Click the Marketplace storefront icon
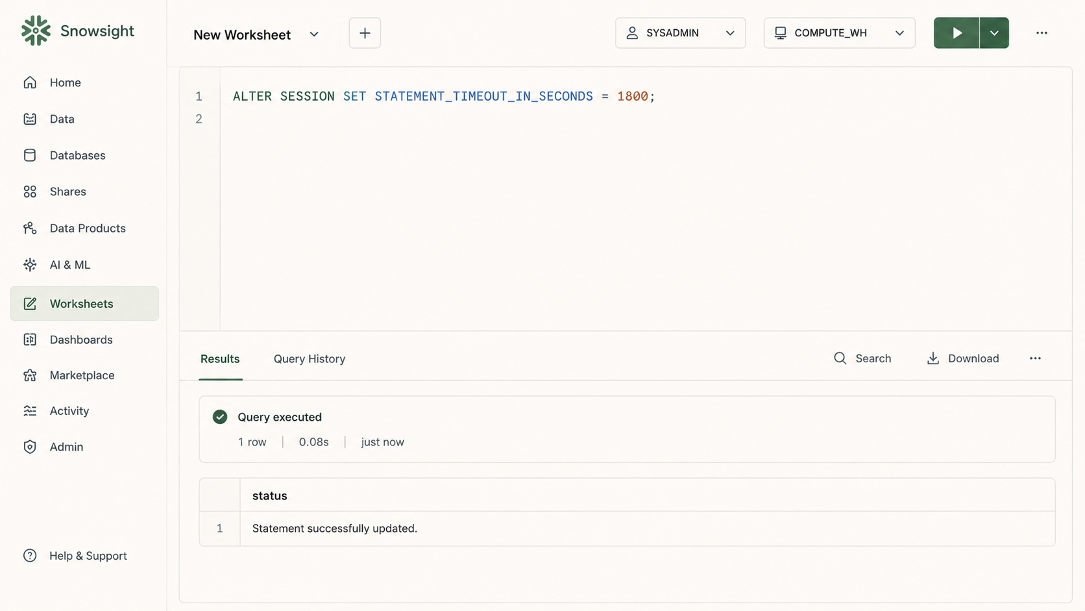Viewport: 1085px width, 611px height. [x=30, y=375]
